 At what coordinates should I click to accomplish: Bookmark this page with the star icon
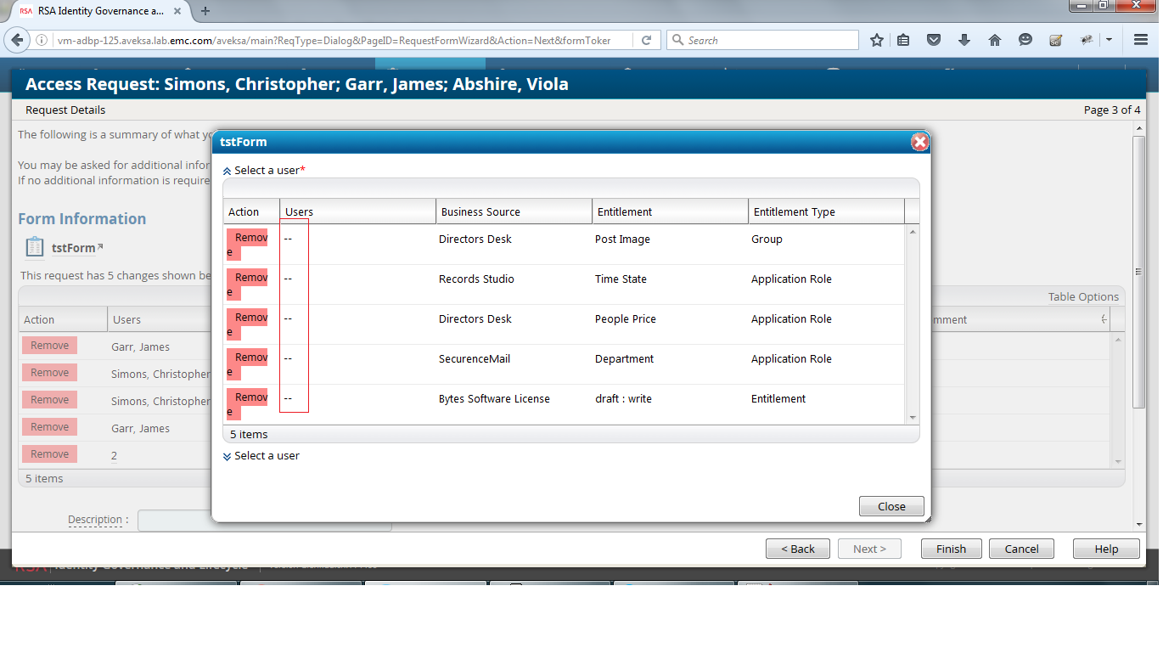[x=877, y=40]
